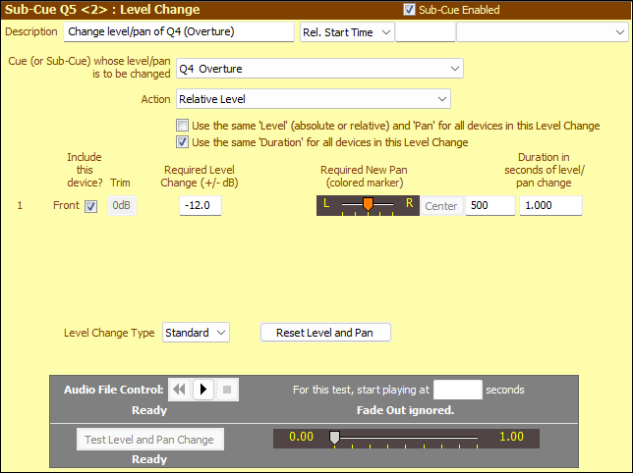Click the relative start time input field
The width and height of the screenshot is (633, 473).
point(425,32)
